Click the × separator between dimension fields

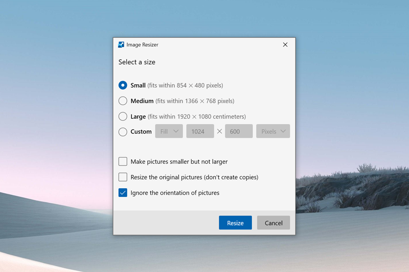point(219,131)
